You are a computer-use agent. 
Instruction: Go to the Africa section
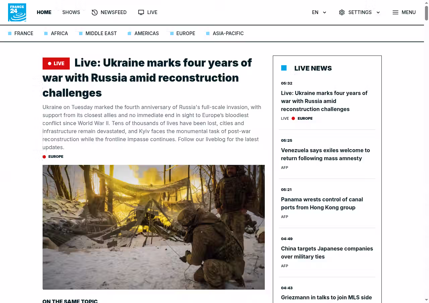[x=59, y=33]
